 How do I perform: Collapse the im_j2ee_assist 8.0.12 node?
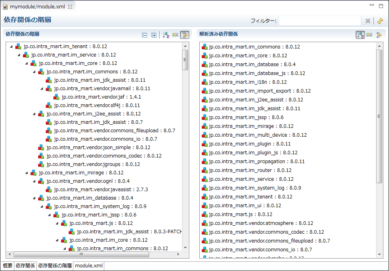click(x=34, y=114)
